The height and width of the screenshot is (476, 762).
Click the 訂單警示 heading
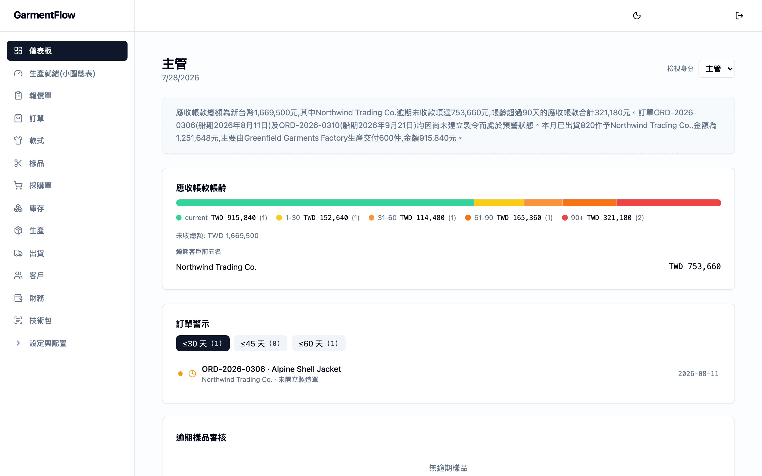[x=193, y=324]
